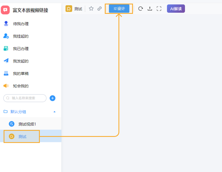Image resolution: width=222 pixels, height=172 pixels.
Task: Click the upload export icon
Action: pyautogui.click(x=150, y=9)
